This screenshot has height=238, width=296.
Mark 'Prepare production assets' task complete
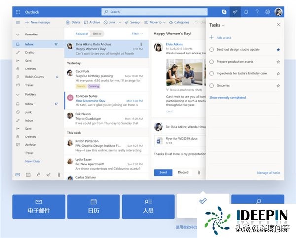212,62
